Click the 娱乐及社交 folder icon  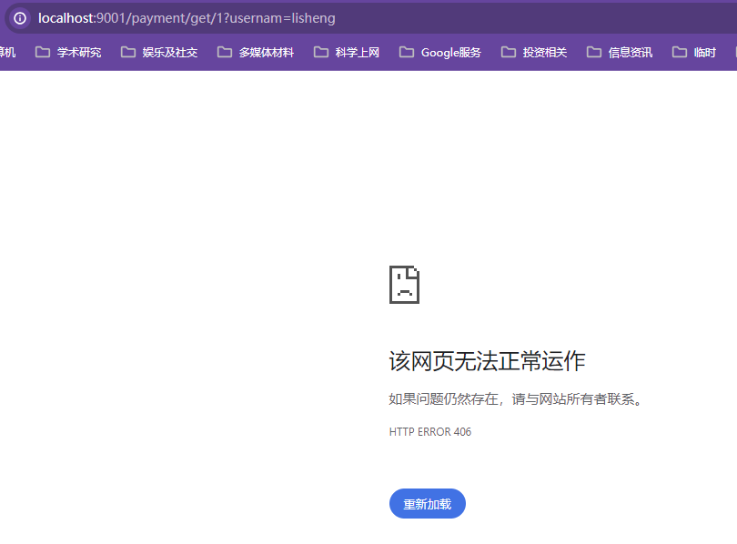point(127,52)
